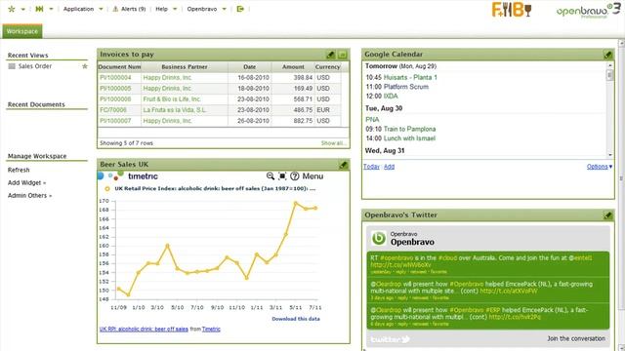625x351 pixels.
Task: Open the quick launch icon in top bar
Action: [x=39, y=9]
